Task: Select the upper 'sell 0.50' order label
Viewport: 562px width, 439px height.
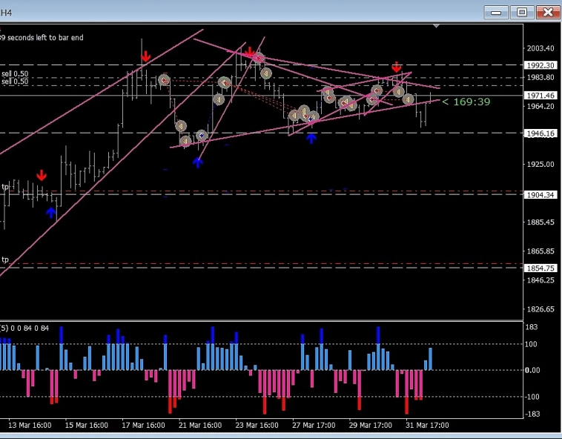Action: coord(15,74)
